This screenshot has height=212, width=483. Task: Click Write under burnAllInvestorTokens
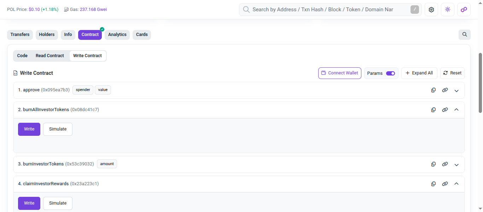29,129
